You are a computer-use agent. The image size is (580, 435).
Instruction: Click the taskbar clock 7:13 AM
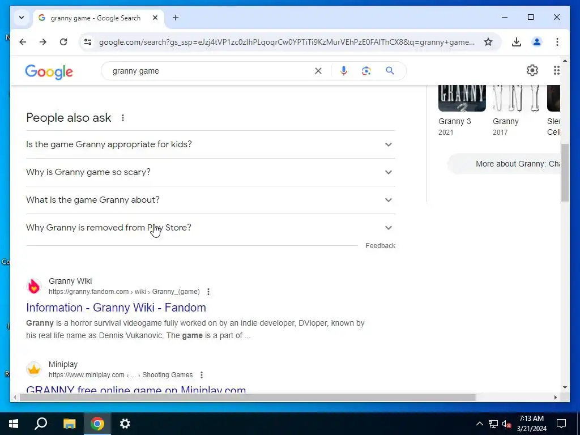tap(531, 424)
